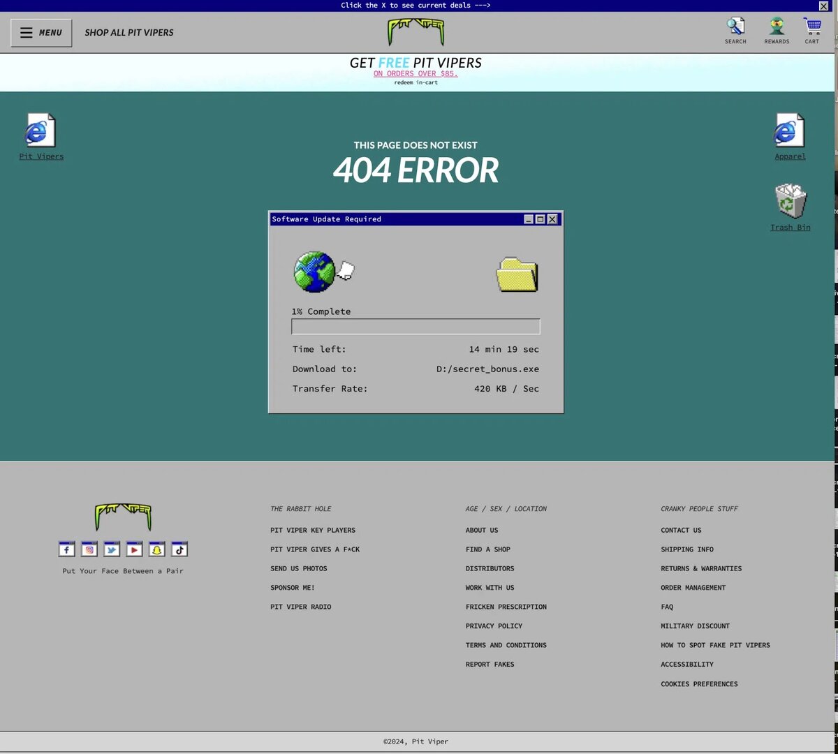Open the Facebook social icon
The width and height of the screenshot is (838, 754).
pos(66,549)
